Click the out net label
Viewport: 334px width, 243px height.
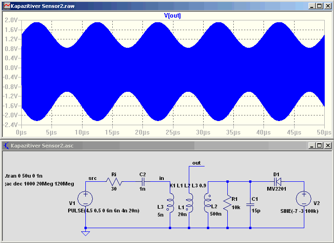[x=196, y=163]
